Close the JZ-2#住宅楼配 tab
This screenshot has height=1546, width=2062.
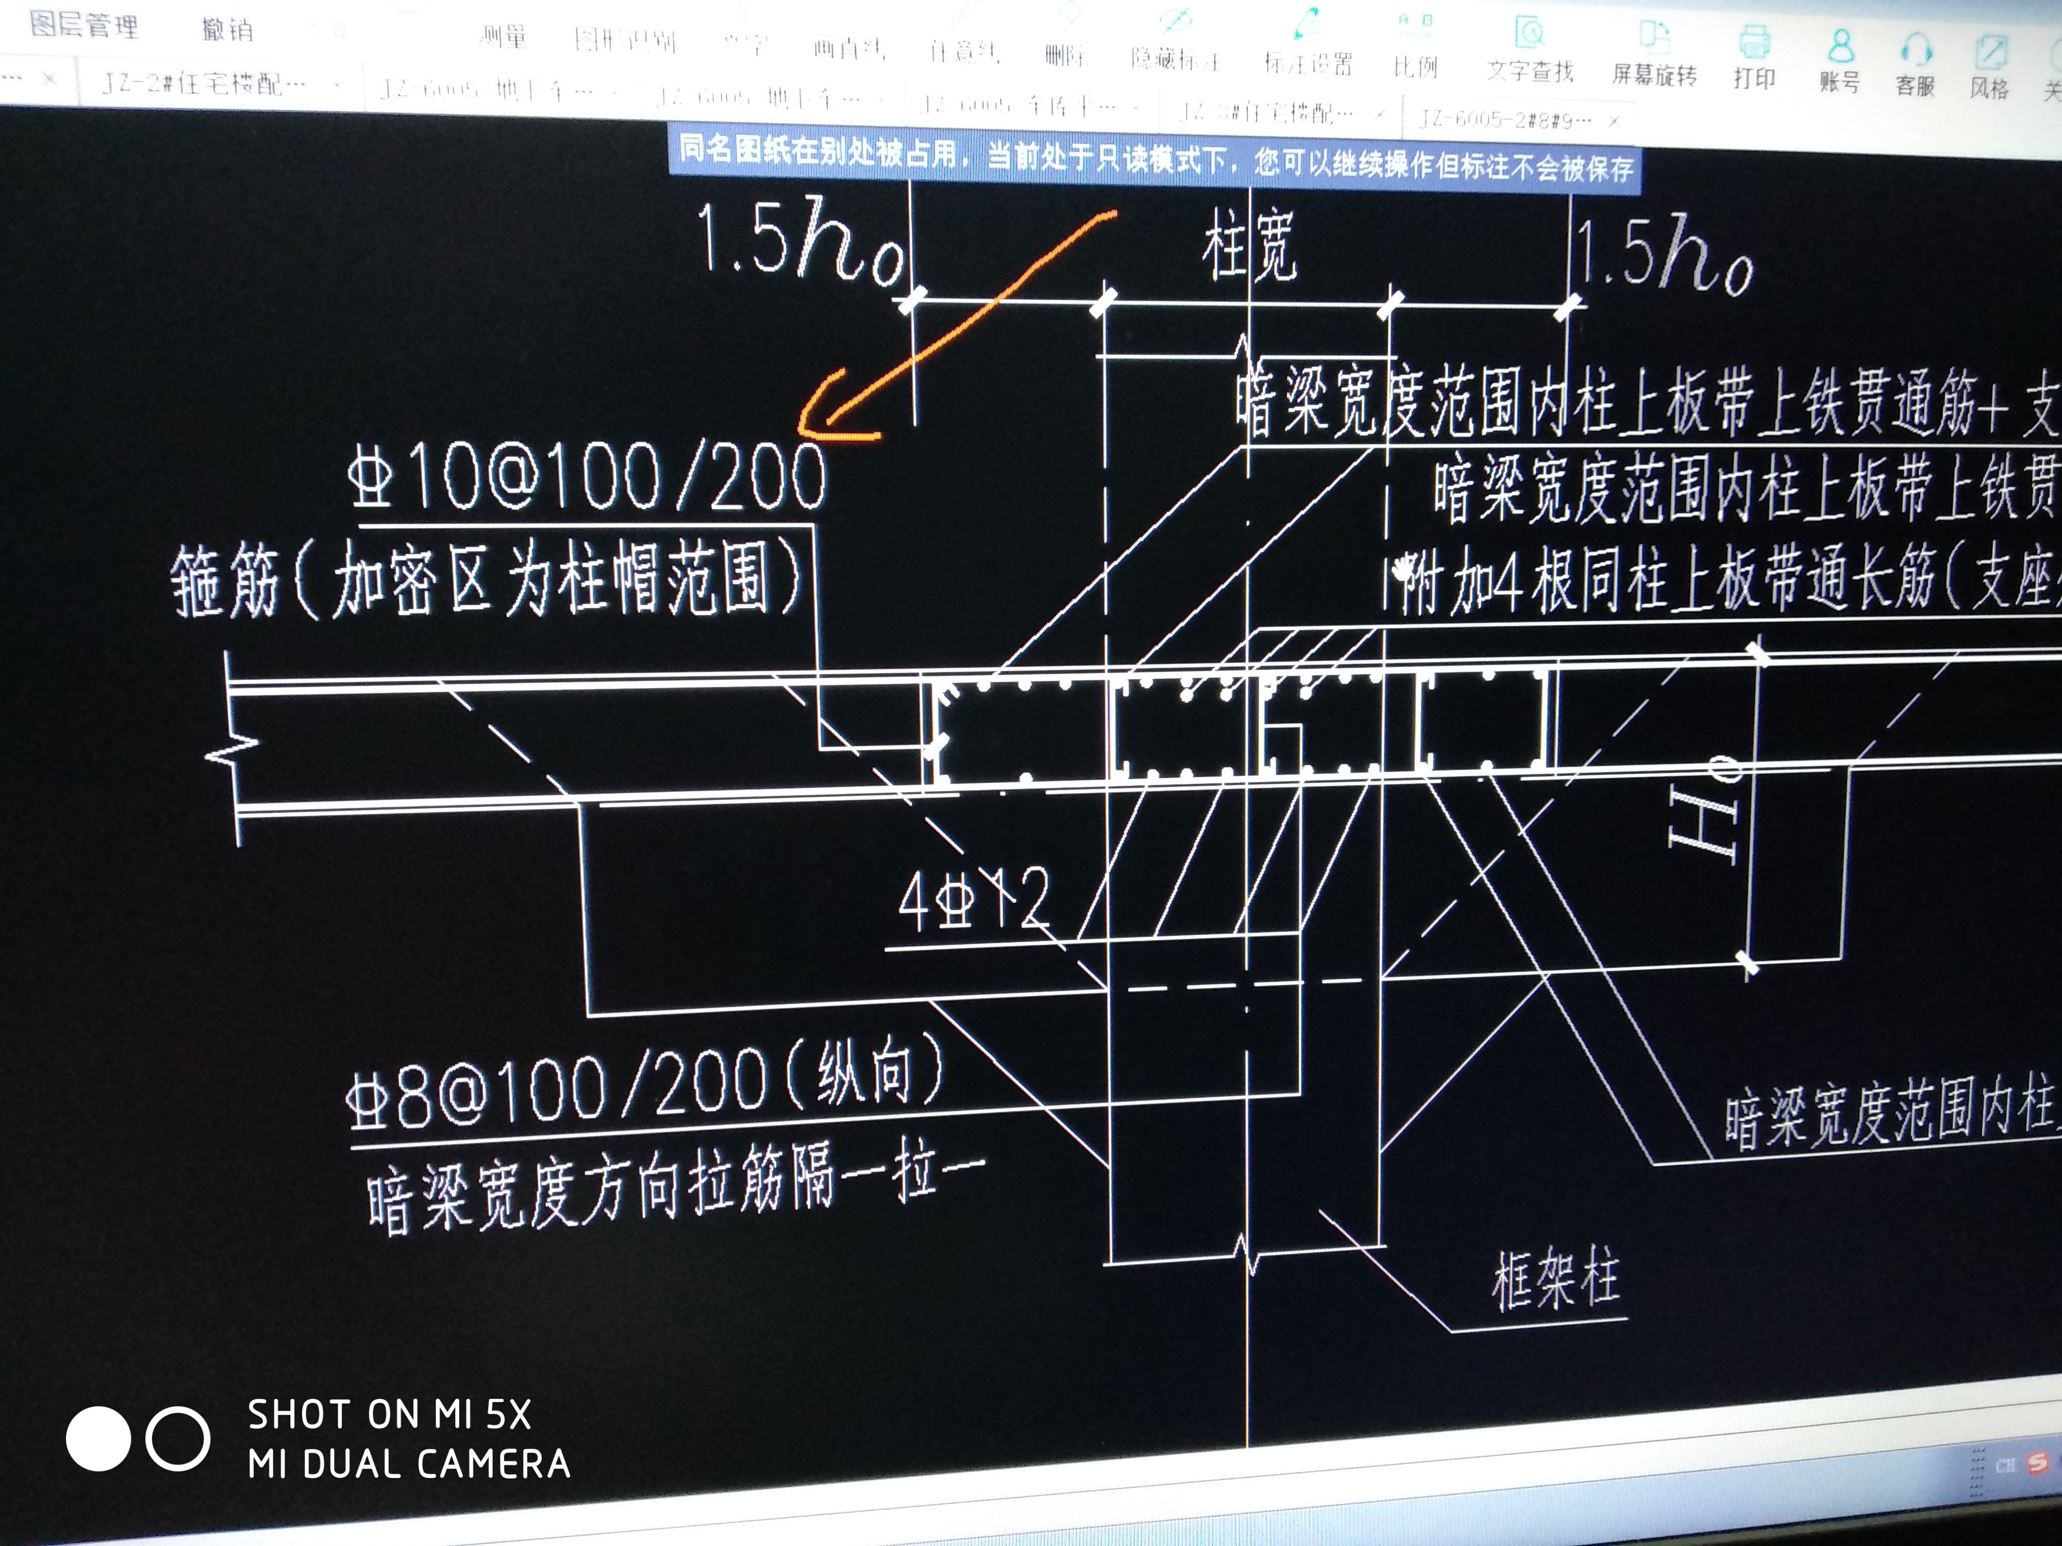tap(337, 86)
